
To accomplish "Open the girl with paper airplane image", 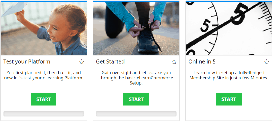I will pyautogui.click(x=44, y=29).
